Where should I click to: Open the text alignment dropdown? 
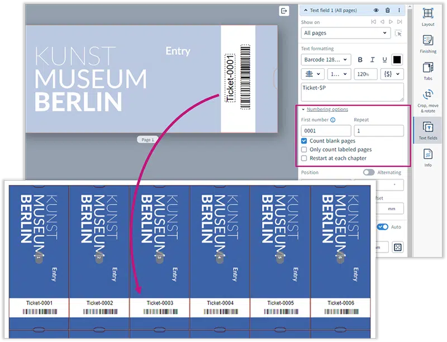(x=313, y=74)
